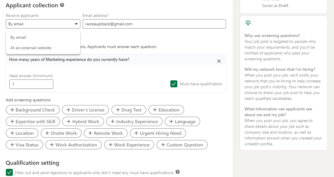Click help icon beside the rejection filter setting
This screenshot has height=177, width=334.
pos(178,172)
